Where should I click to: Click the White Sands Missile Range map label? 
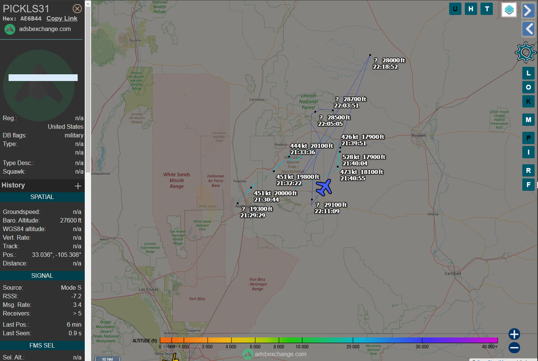tap(177, 180)
